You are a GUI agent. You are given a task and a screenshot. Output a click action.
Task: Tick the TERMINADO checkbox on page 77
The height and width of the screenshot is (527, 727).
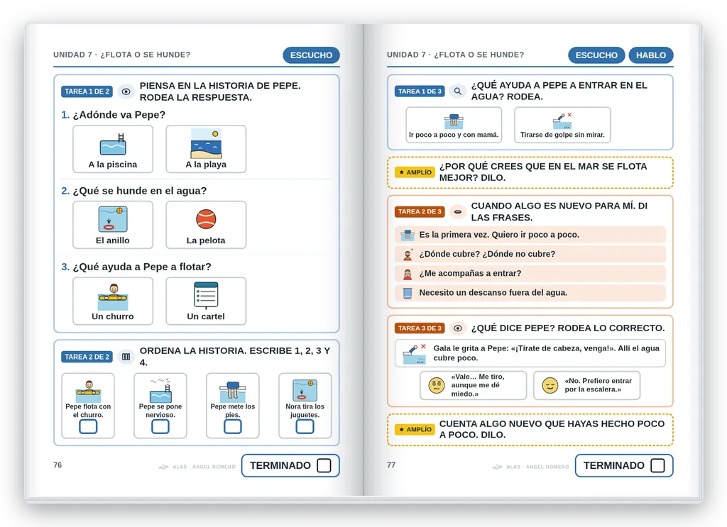657,465
